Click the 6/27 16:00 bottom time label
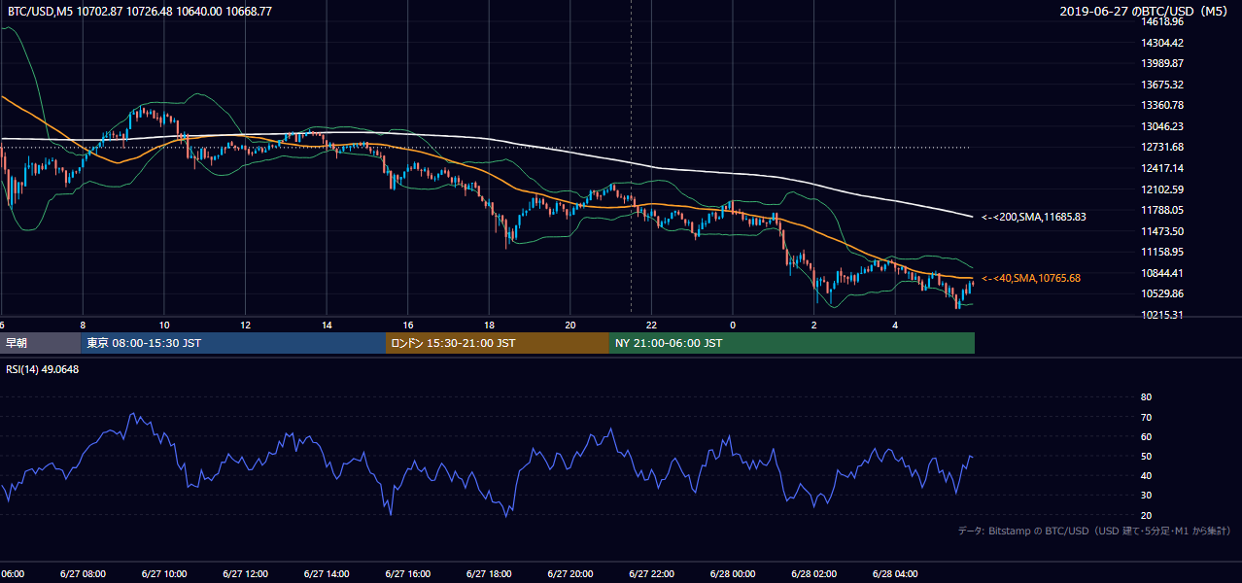This screenshot has height=583, width=1242. [408, 573]
